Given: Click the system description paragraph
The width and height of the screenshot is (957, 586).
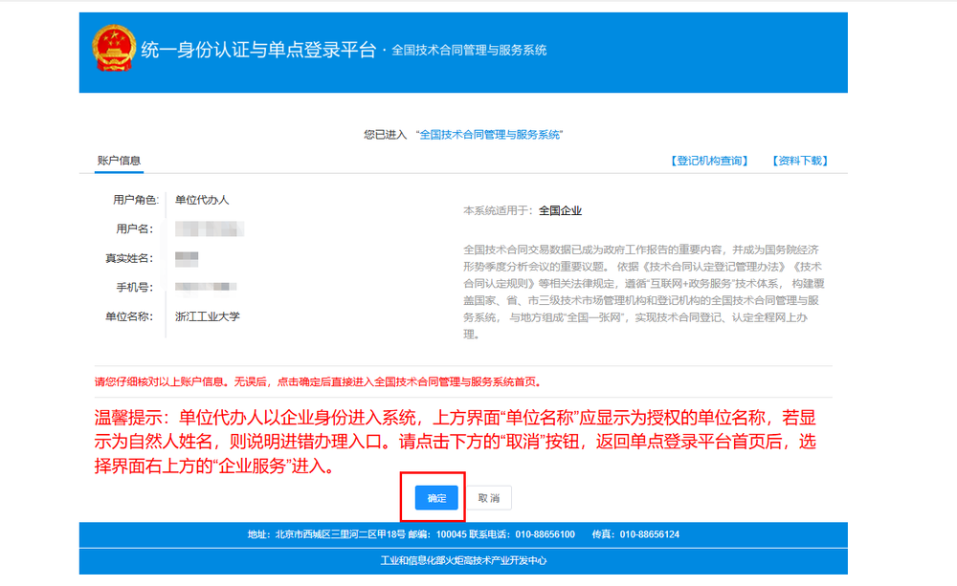Looking at the screenshot, I should click(x=644, y=293).
